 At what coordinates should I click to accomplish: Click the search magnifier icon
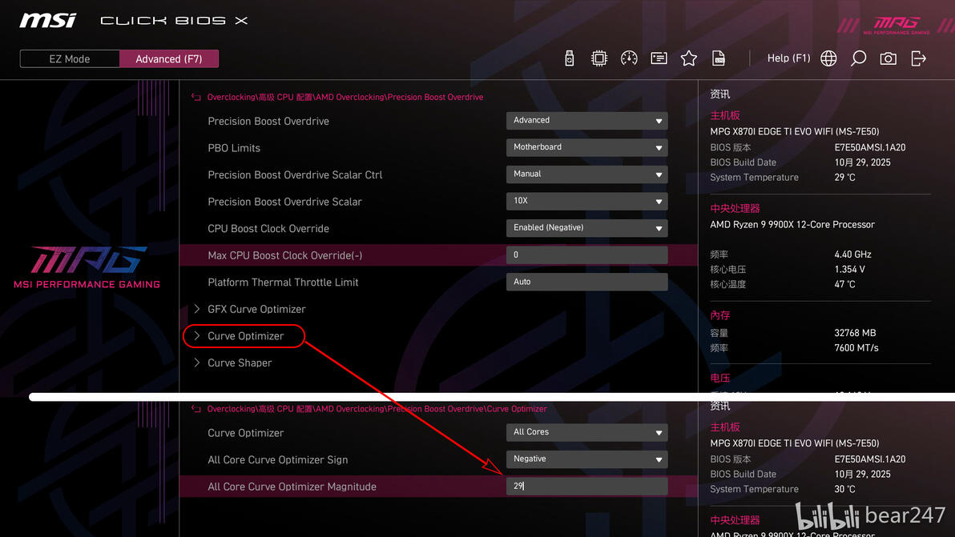coord(858,58)
